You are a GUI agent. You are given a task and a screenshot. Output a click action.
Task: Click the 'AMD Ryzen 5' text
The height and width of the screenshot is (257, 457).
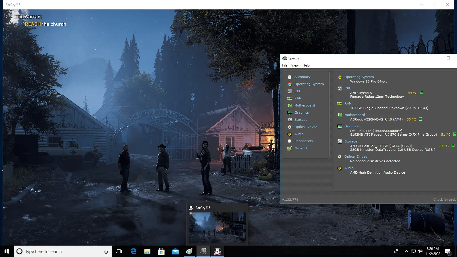(x=361, y=93)
